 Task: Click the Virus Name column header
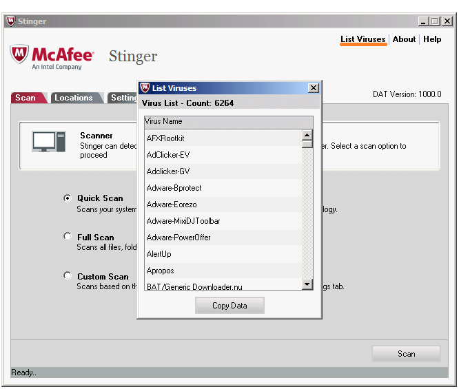click(x=229, y=121)
